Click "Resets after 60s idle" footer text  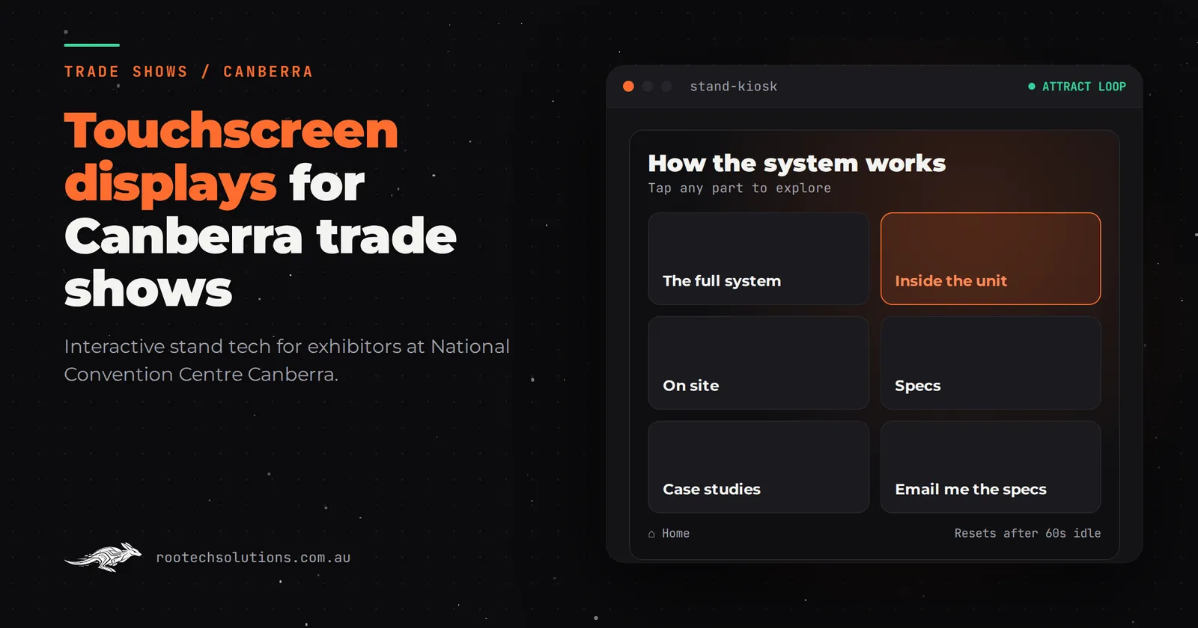1027,533
